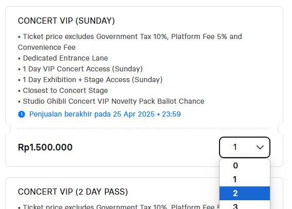
Task: Choose the highlighted quantity 2 option
Action: [245, 194]
